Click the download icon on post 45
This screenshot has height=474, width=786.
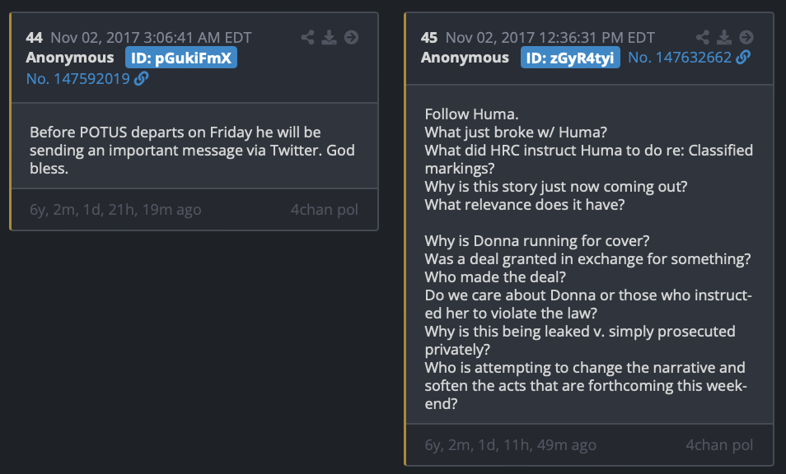tap(724, 38)
